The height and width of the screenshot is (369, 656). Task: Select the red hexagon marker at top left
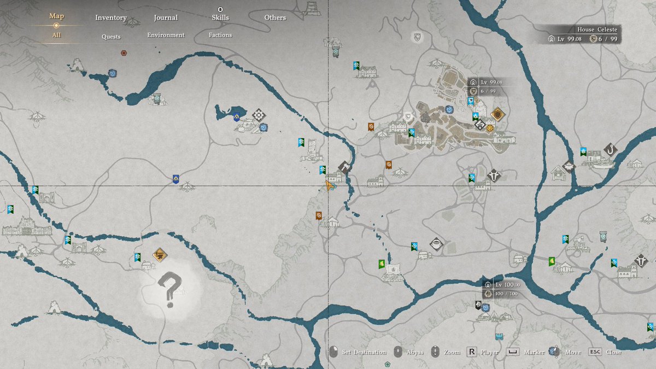[124, 53]
